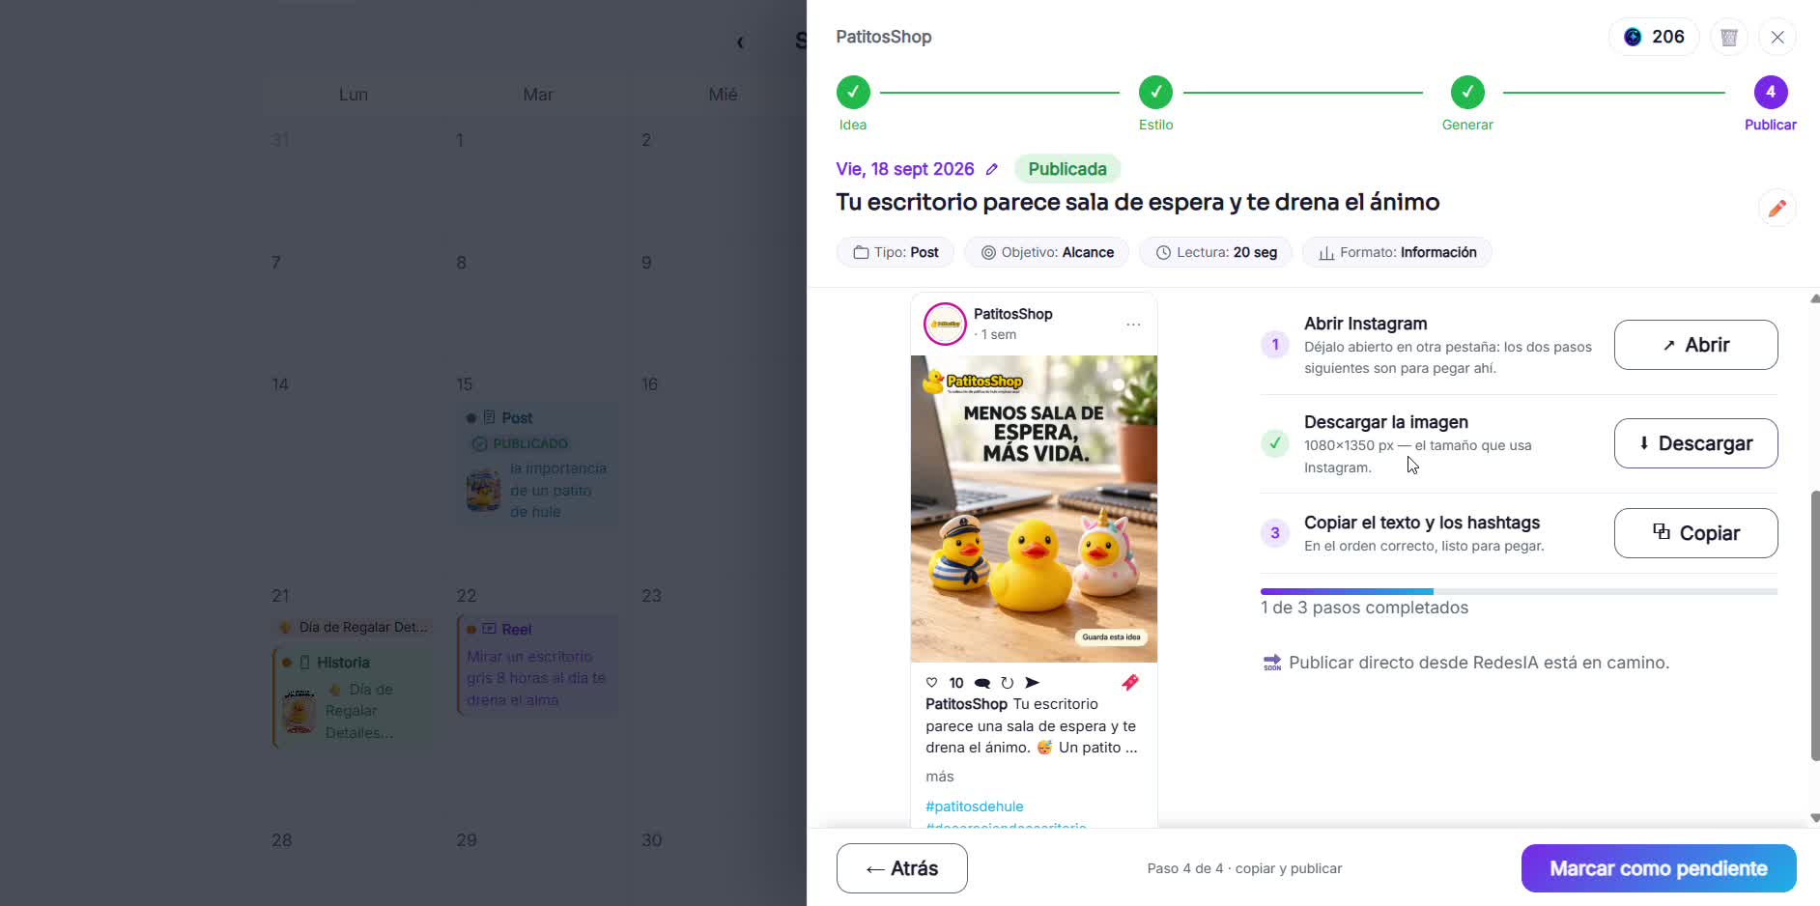Image resolution: width=1820 pixels, height=906 pixels.
Task: Click the post preview image thumbnail
Action: coord(1034,509)
